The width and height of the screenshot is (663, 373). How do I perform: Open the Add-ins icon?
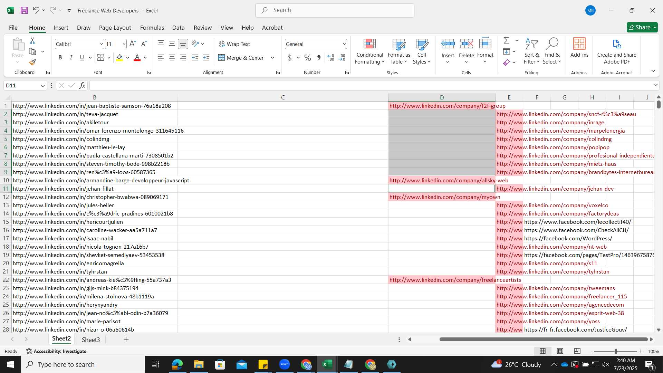pos(579,48)
